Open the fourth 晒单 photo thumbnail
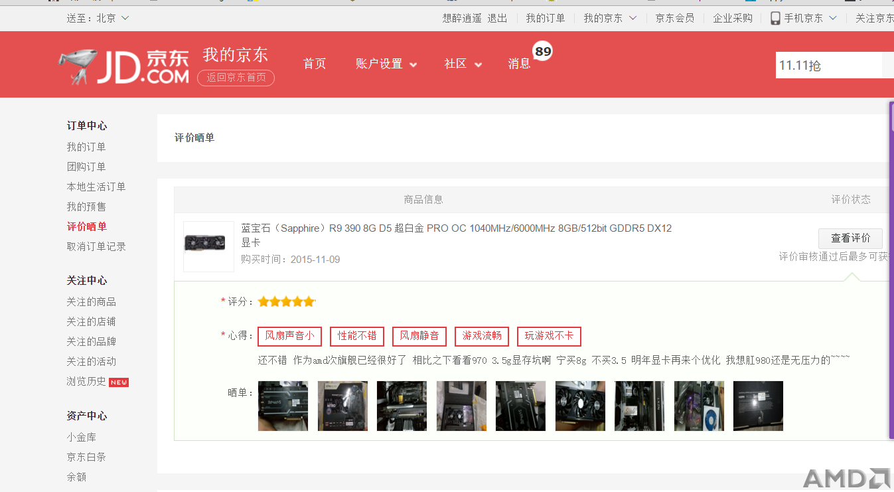Screen dimensions: 894x492 [x=461, y=406]
